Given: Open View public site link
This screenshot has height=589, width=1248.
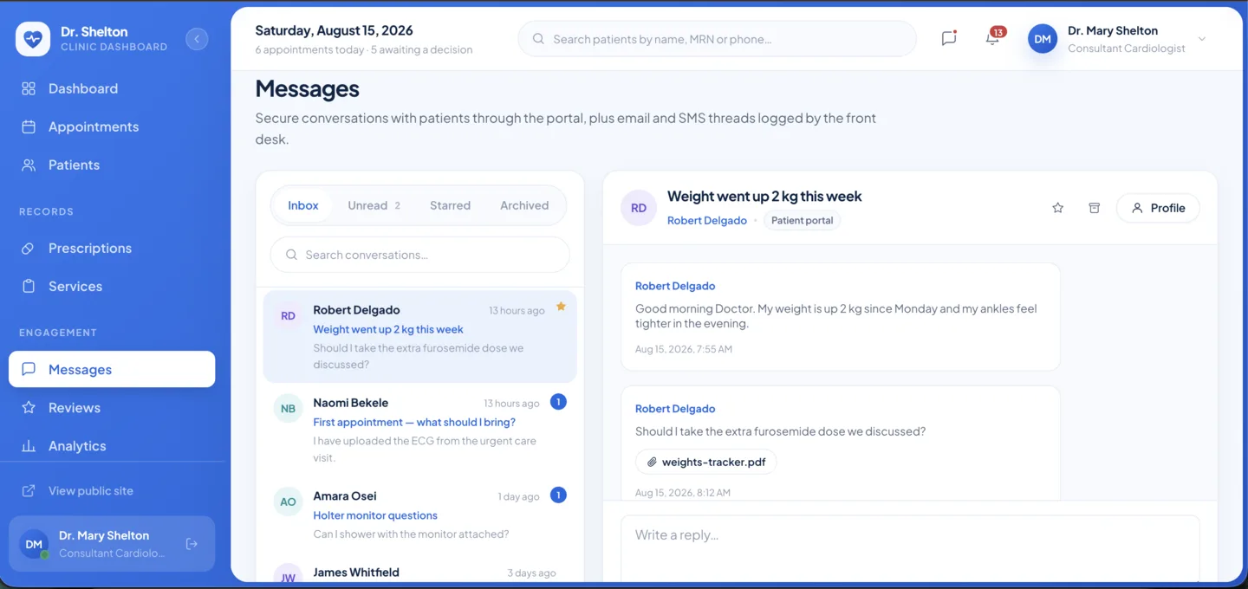Looking at the screenshot, I should (91, 491).
